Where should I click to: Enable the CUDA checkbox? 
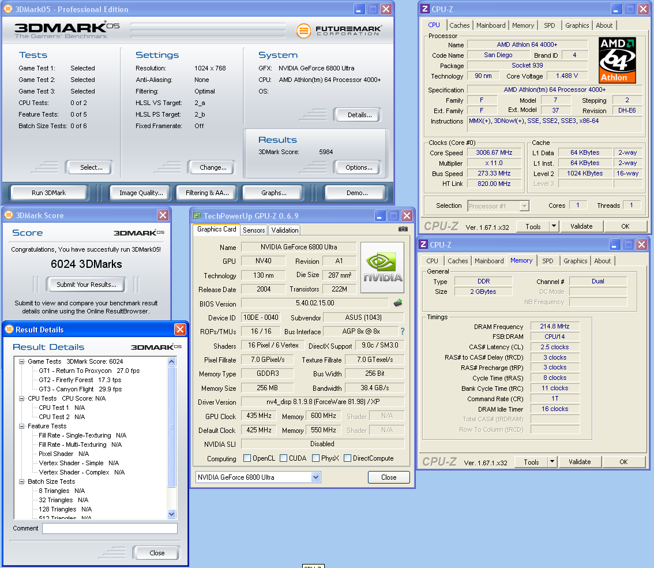[283, 458]
